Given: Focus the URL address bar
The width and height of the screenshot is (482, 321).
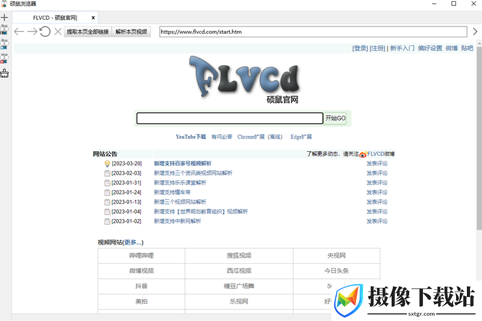Looking at the screenshot, I should [x=313, y=32].
